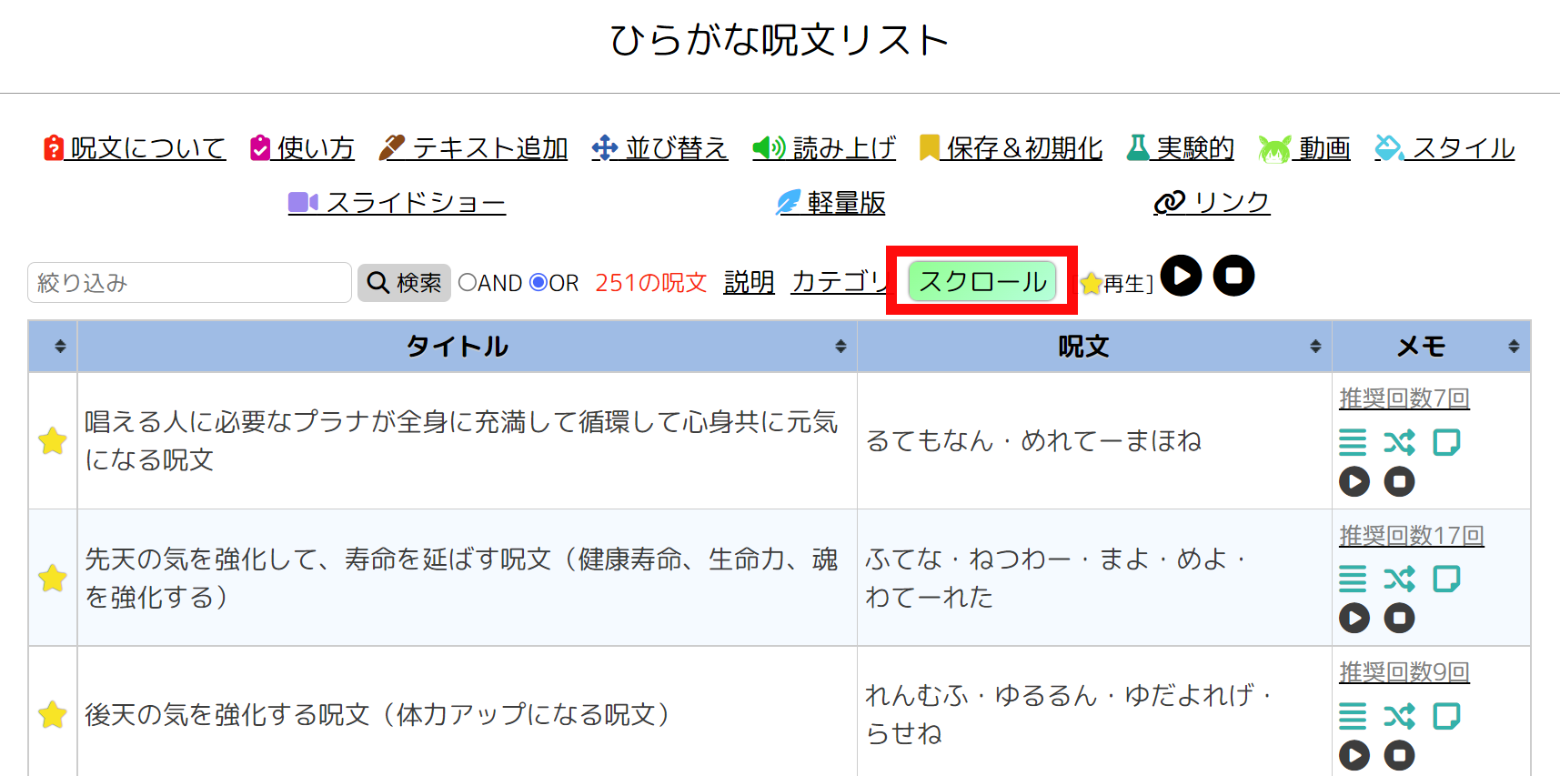
Task: Select the AND radio button
Action: [x=468, y=283]
